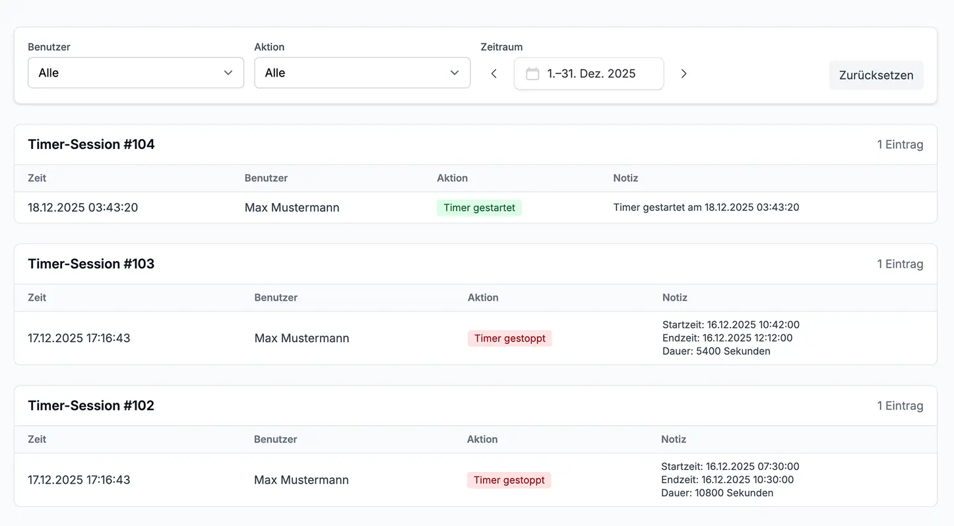Viewport: 954px width, 526px height.
Task: Select the Timer-Session #104 heading
Action: point(91,144)
